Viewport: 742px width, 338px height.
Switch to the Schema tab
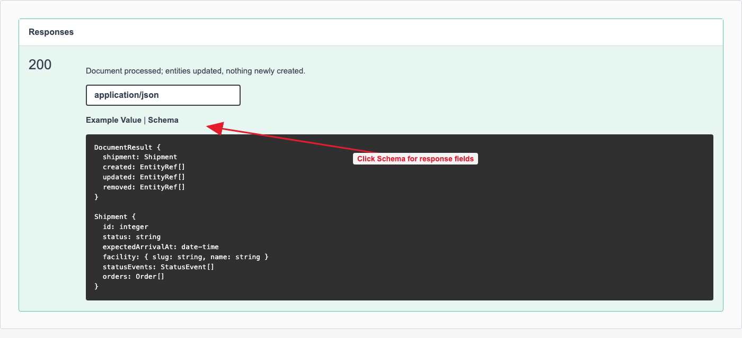[163, 120]
